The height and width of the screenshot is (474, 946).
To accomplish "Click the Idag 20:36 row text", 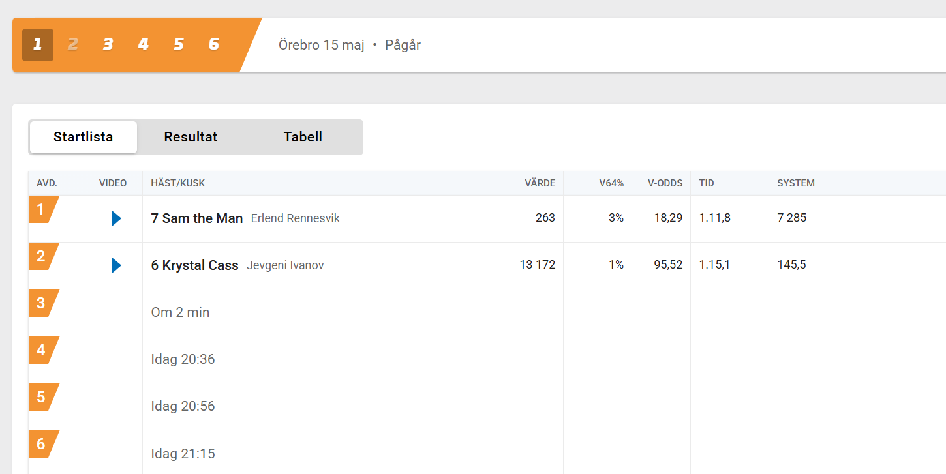I will click(183, 359).
